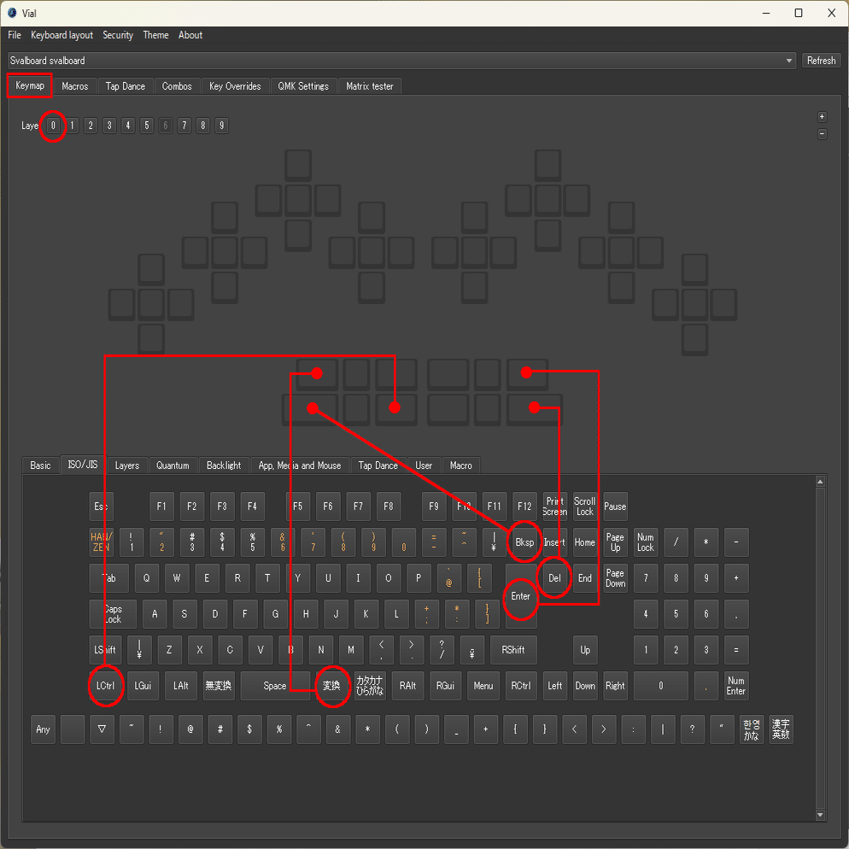Select layer 5 button
The width and height of the screenshot is (849, 849).
pyautogui.click(x=147, y=126)
